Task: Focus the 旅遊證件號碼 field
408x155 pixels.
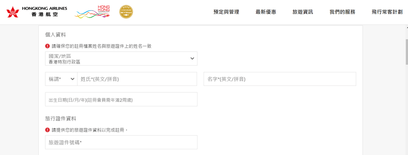Action: (121, 142)
